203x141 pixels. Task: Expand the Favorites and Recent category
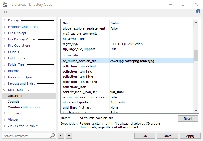click(x=5, y=27)
